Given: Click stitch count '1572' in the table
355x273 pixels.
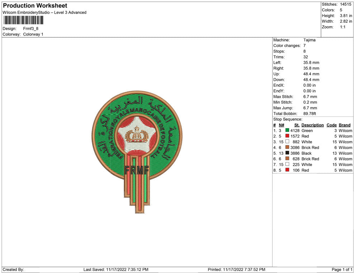Looking at the screenshot, I should tap(295, 136).
